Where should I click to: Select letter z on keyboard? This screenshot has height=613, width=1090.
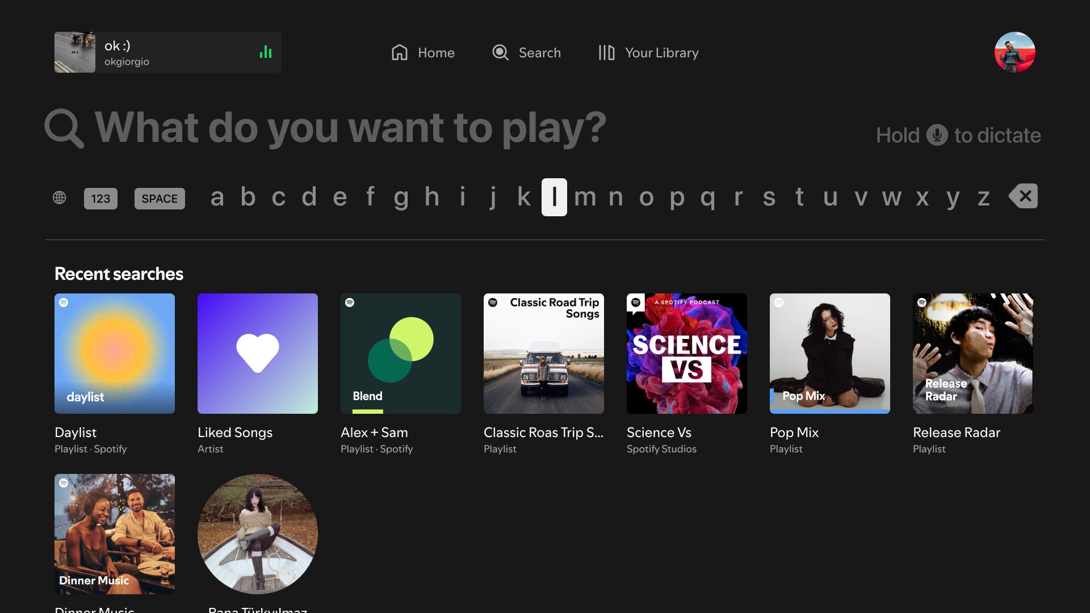983,198
